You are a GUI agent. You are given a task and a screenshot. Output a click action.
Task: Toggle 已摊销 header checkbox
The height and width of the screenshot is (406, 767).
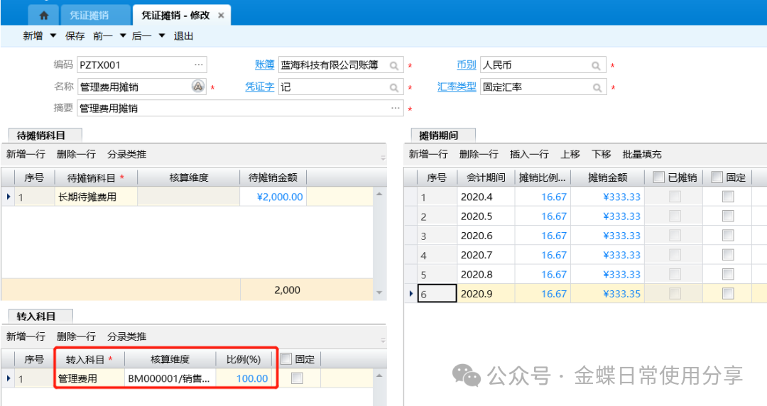pos(658,177)
